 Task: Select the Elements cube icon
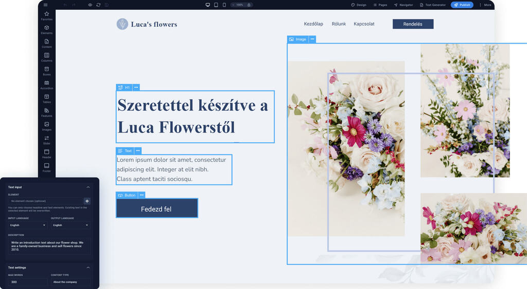point(46,29)
